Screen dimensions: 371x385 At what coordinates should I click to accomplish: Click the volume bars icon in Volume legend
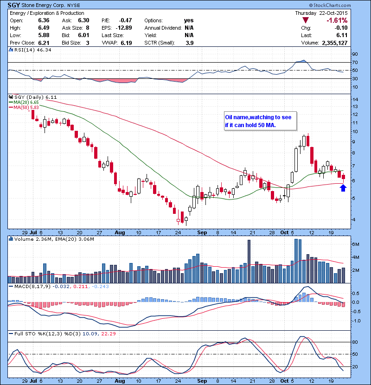11,239
